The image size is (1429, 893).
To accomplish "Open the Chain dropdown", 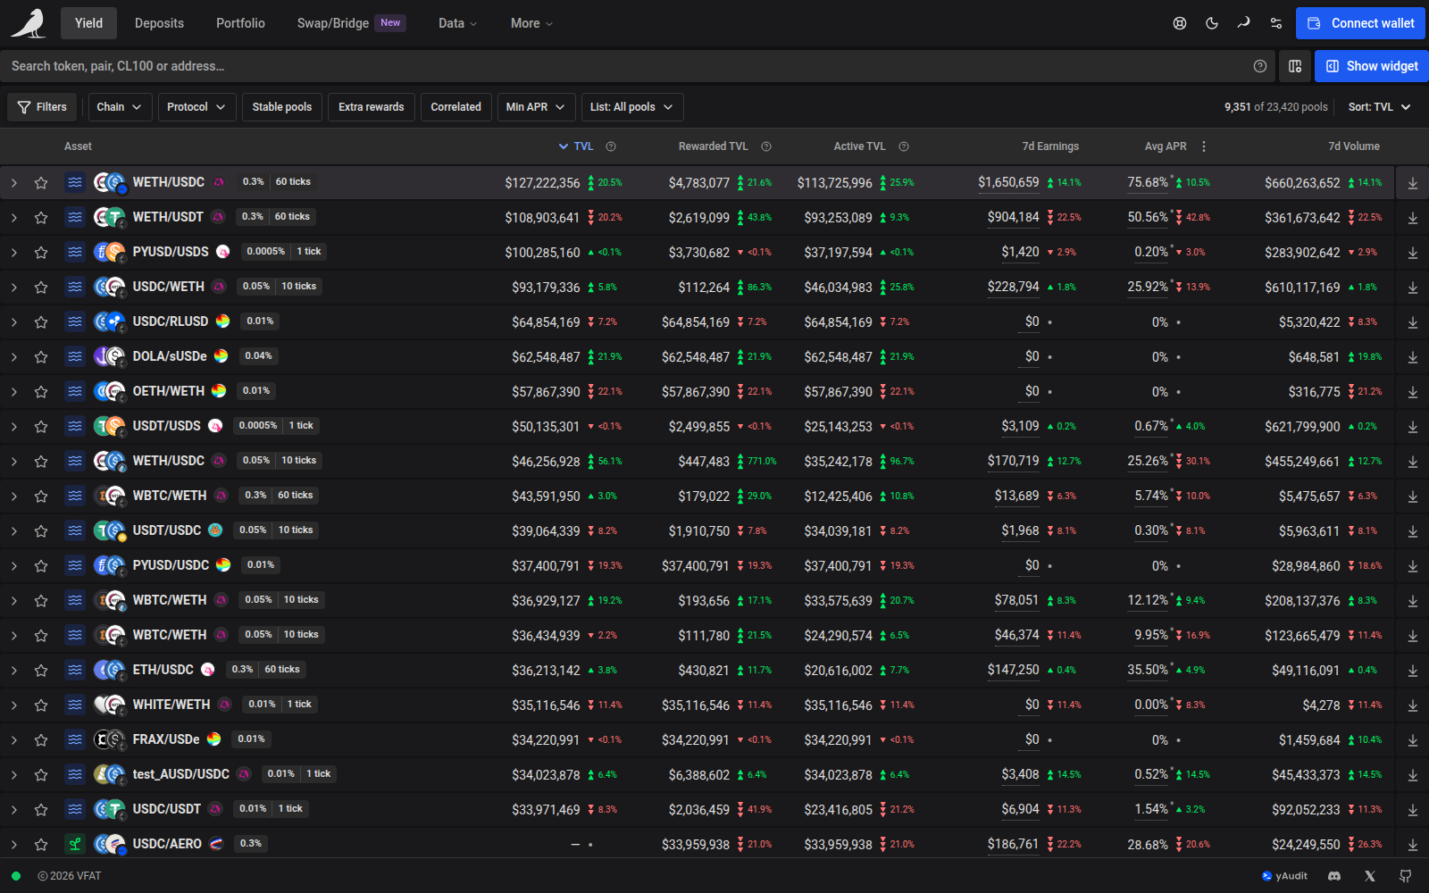I will click(x=120, y=107).
